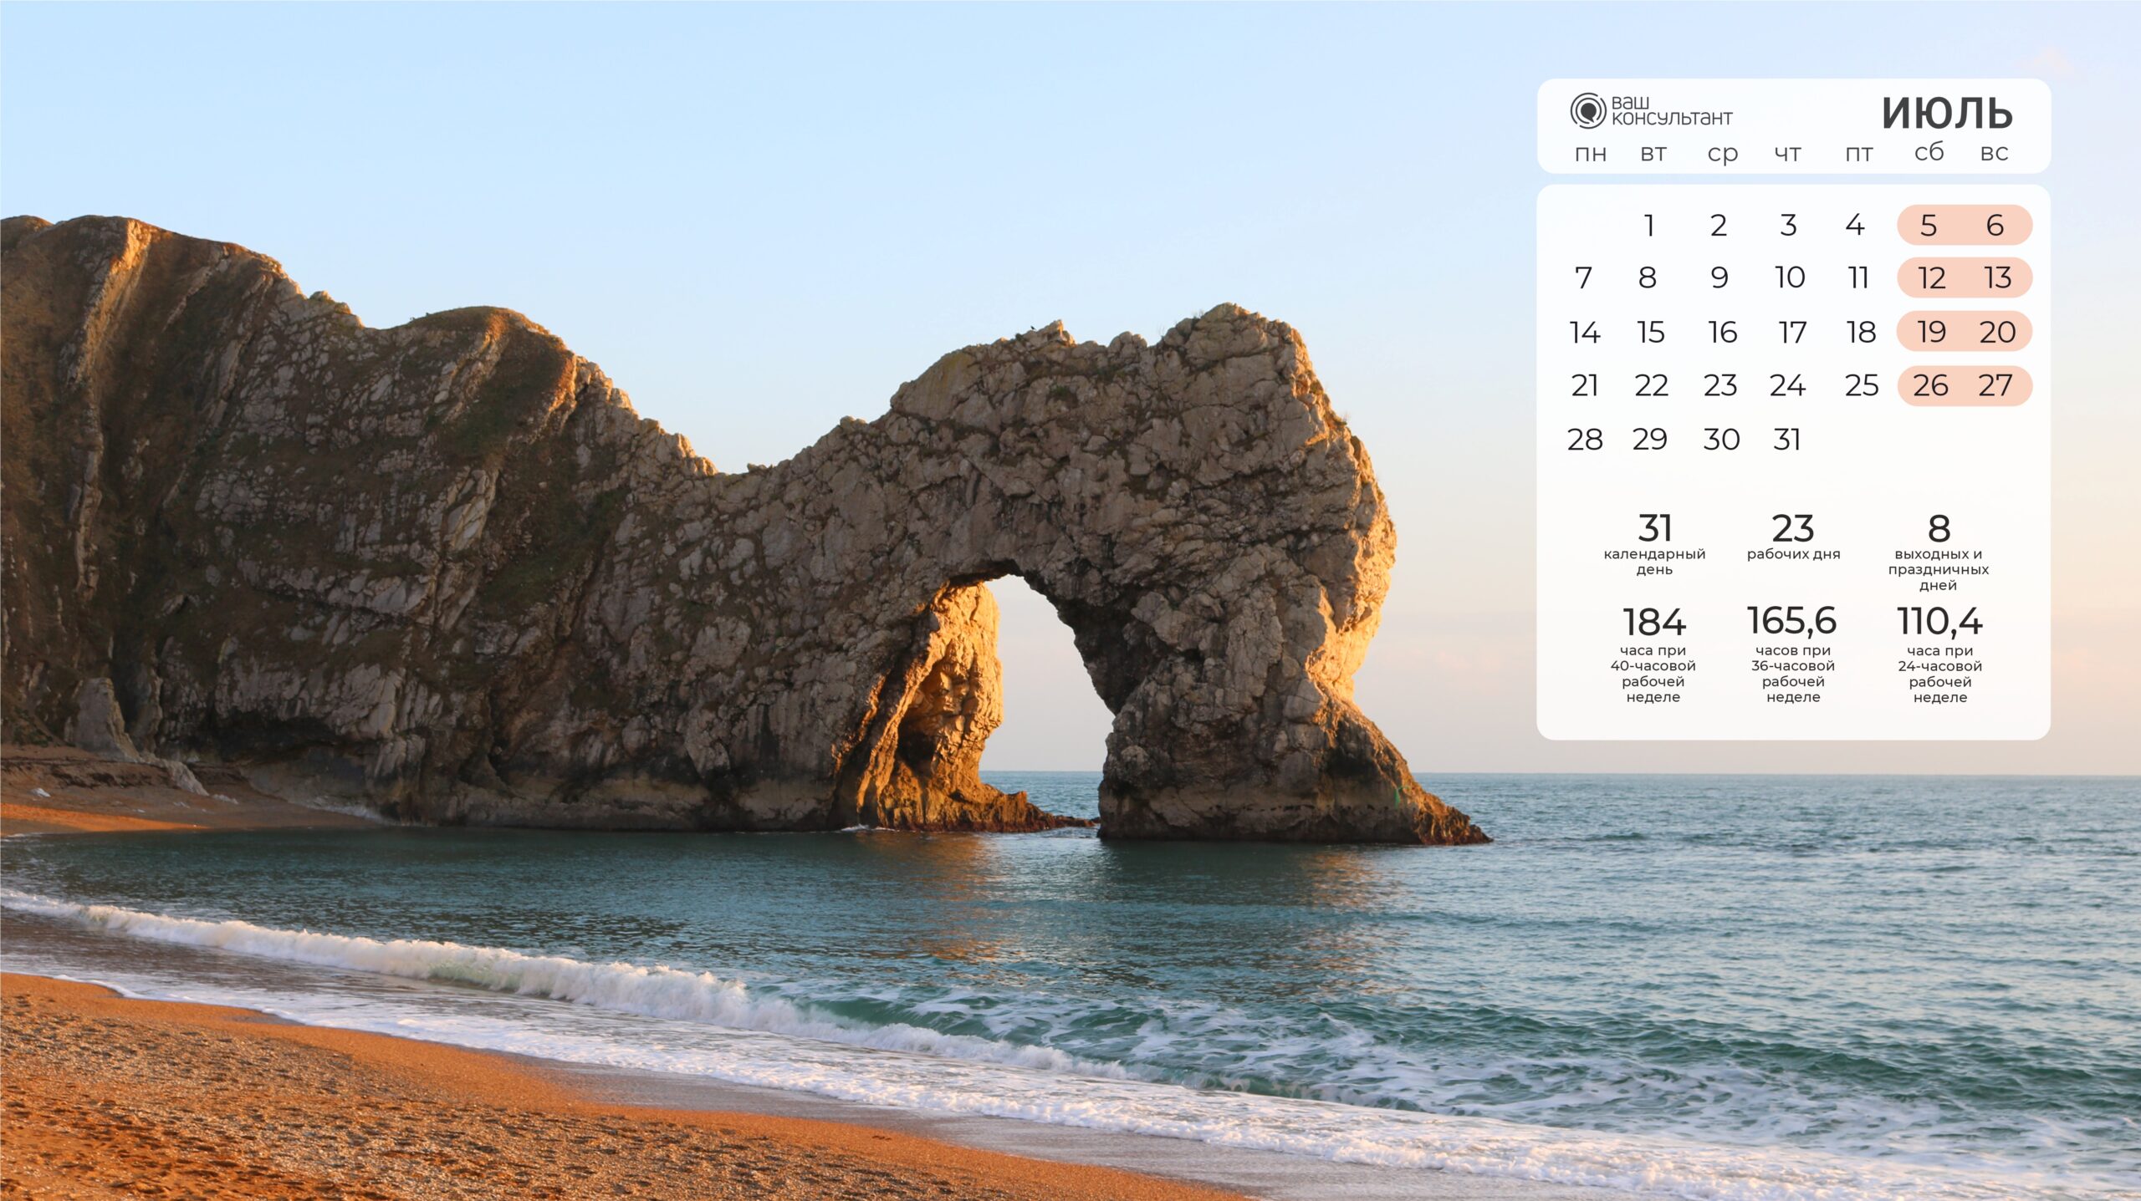This screenshot has height=1201, width=2141.
Task: Select date 24 in the calendar
Action: coord(1788,385)
